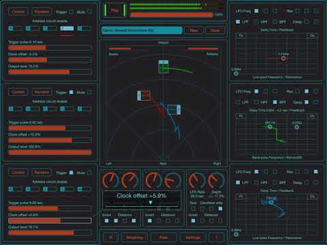Click the Save preset button

tap(215, 31)
